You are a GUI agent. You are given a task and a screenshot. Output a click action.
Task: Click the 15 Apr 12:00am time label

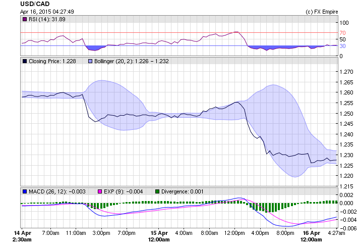(x=159, y=236)
